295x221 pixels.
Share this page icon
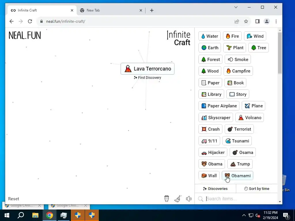click(x=237, y=21)
